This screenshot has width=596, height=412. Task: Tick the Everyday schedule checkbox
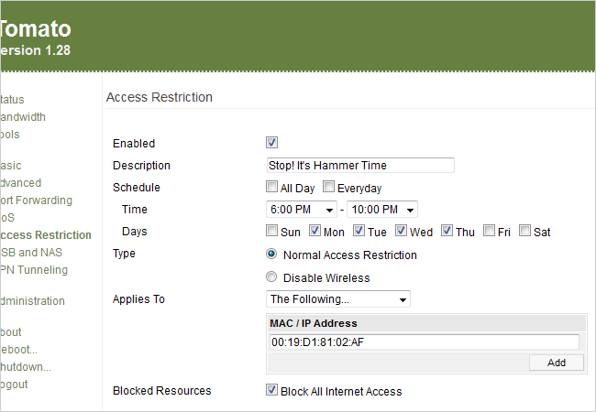click(328, 188)
